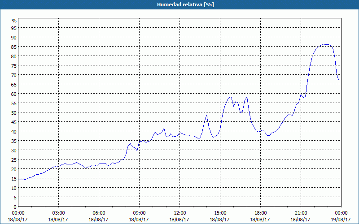Select the 50 label on the y-axis
The width and height of the screenshot is (359, 224).
(14, 112)
